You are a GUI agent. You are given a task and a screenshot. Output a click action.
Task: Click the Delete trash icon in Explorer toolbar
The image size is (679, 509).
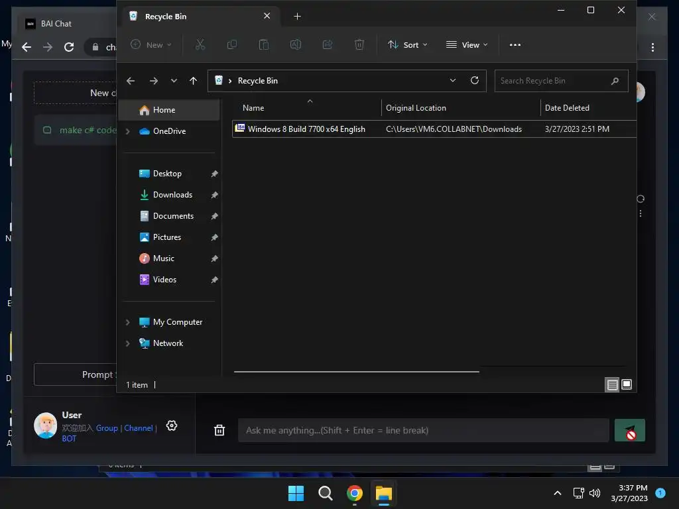tap(359, 44)
